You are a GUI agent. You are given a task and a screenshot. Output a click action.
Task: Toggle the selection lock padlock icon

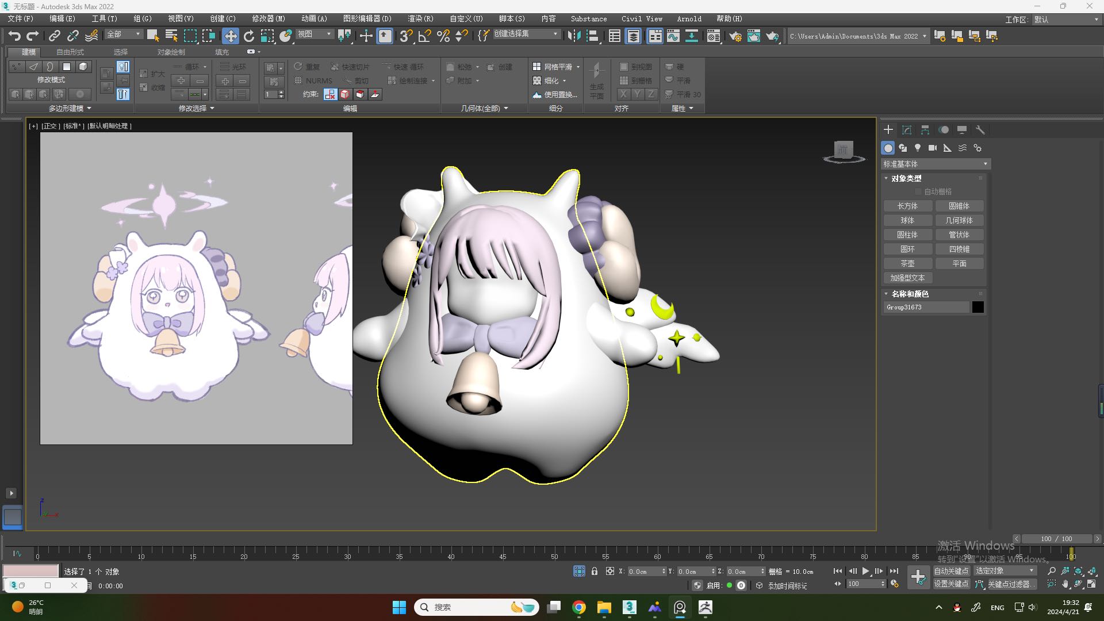pyautogui.click(x=595, y=571)
